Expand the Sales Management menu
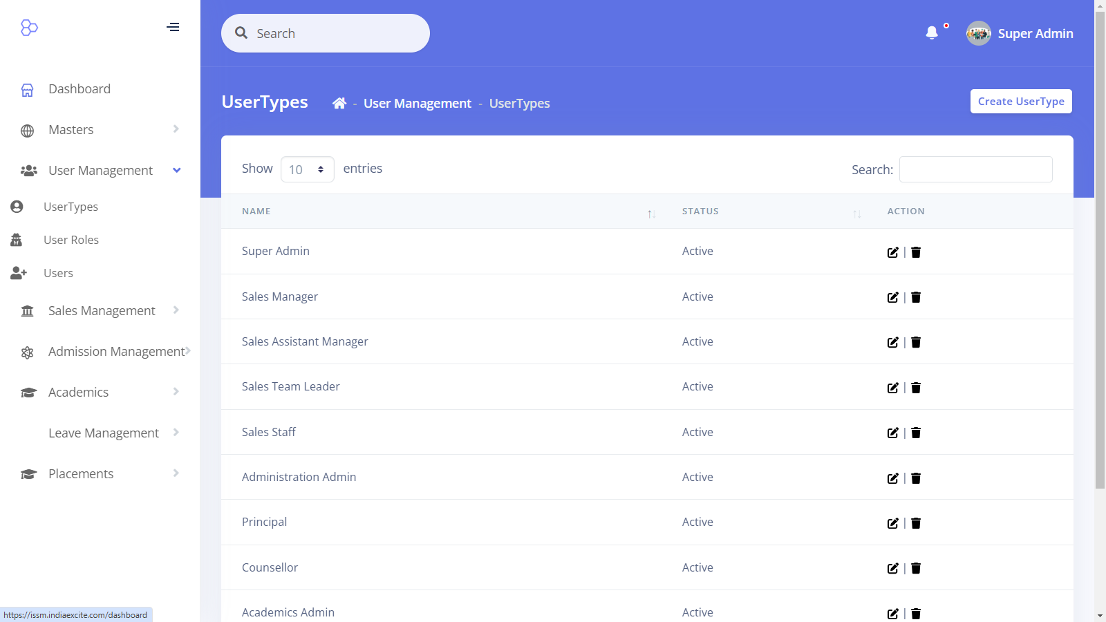Image resolution: width=1106 pixels, height=622 pixels. pos(100,311)
